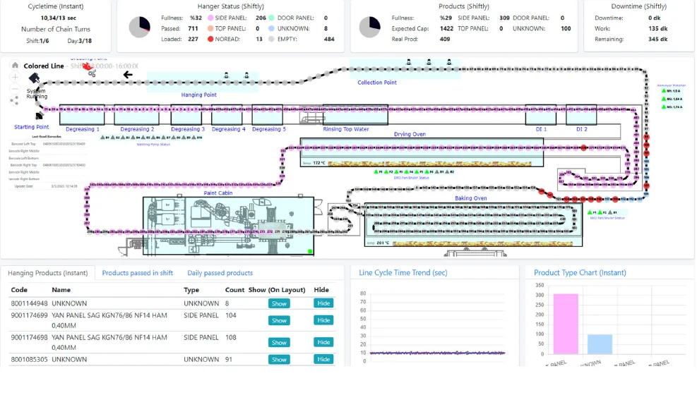Hide product 8001085305 from layout
The image size is (697, 400).
point(323,359)
